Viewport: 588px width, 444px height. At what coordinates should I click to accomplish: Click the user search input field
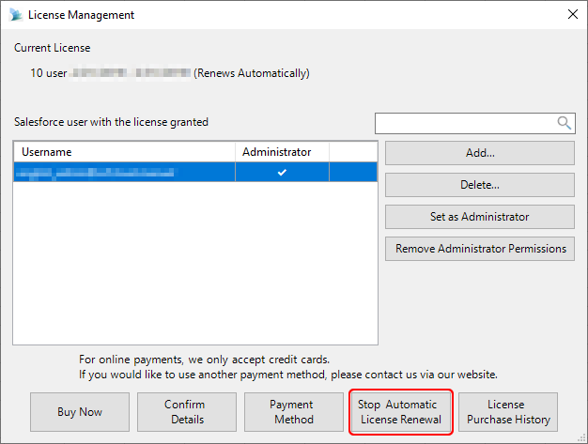(x=475, y=123)
